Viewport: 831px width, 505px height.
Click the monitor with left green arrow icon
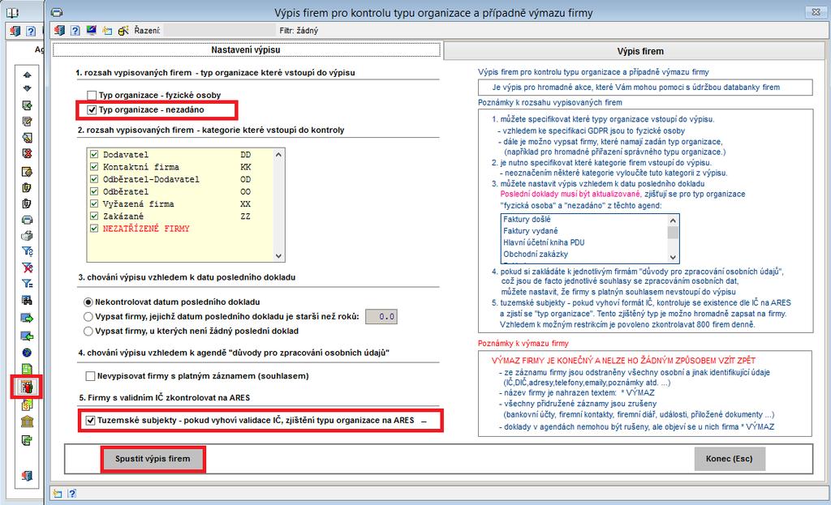27,336
